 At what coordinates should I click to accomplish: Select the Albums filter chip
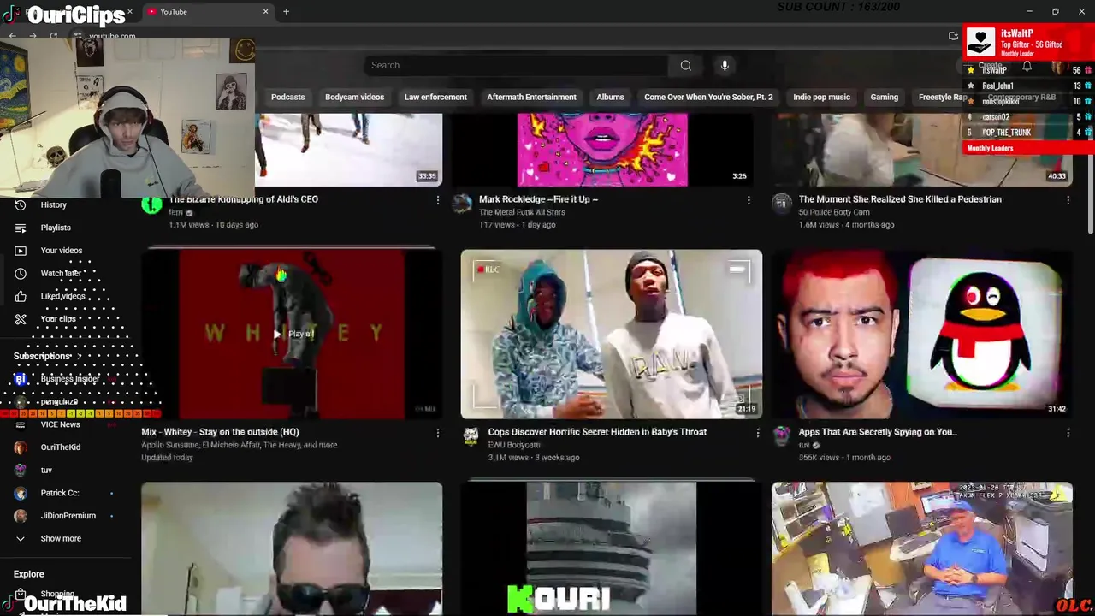coord(610,97)
